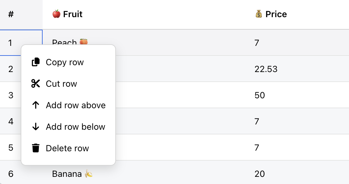Image resolution: width=349 pixels, height=184 pixels.
Task: Click the scissors icon next to Cut row
Action: pos(35,83)
